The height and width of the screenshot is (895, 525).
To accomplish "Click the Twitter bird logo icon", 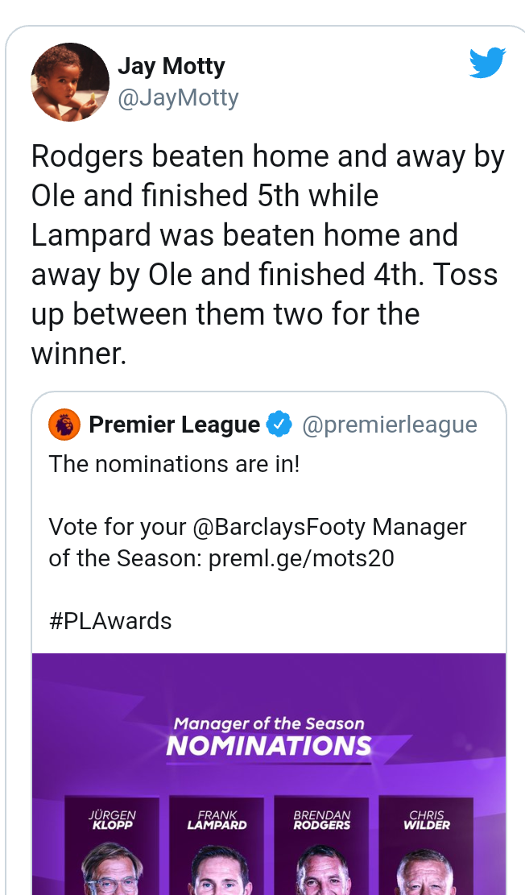I will click(487, 62).
